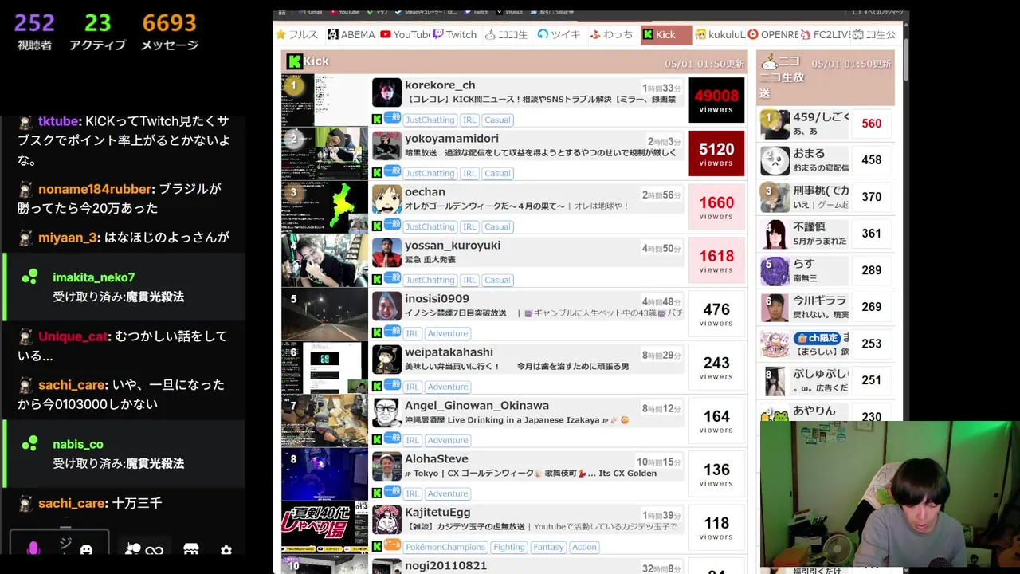The image size is (1020, 574).
Task: Click imakita_neko7 username in chat
Action: 94,277
